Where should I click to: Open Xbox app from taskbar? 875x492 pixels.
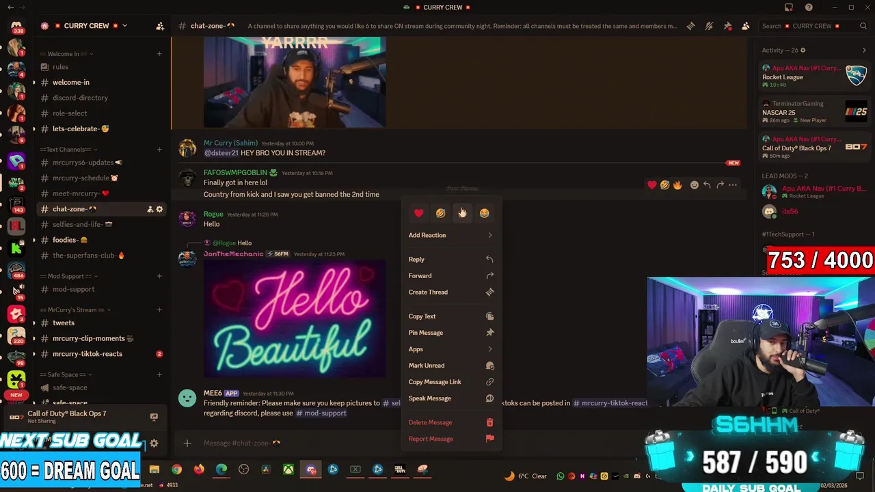point(288,469)
